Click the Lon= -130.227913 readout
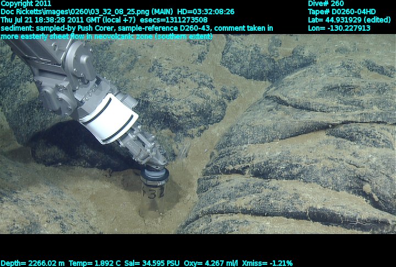This screenshot has height=267, width=396. pyautogui.click(x=339, y=28)
